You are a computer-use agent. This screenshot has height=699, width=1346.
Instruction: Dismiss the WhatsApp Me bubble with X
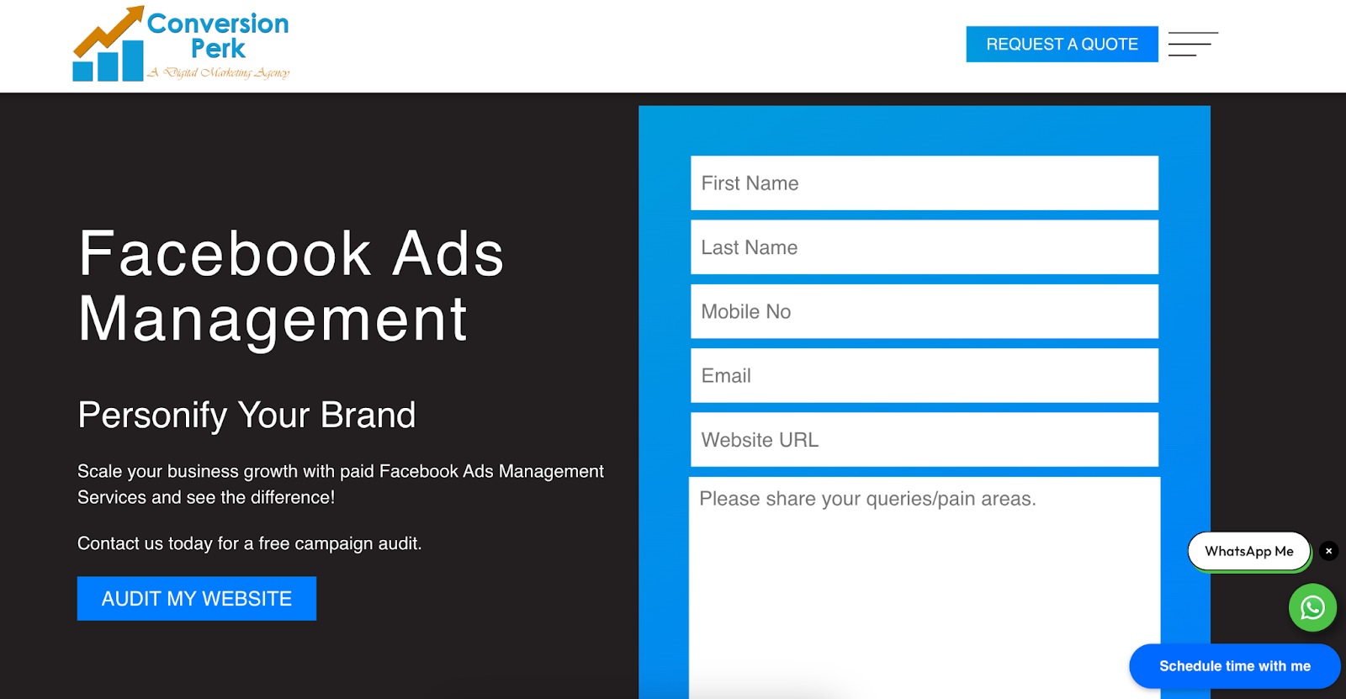[x=1328, y=551]
